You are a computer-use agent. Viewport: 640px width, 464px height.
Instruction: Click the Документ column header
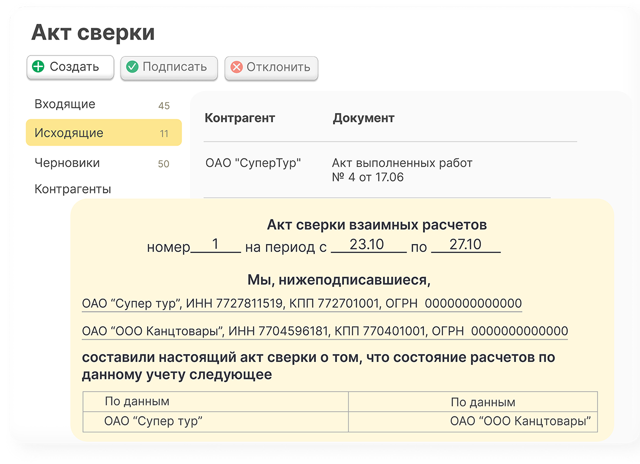point(363,118)
